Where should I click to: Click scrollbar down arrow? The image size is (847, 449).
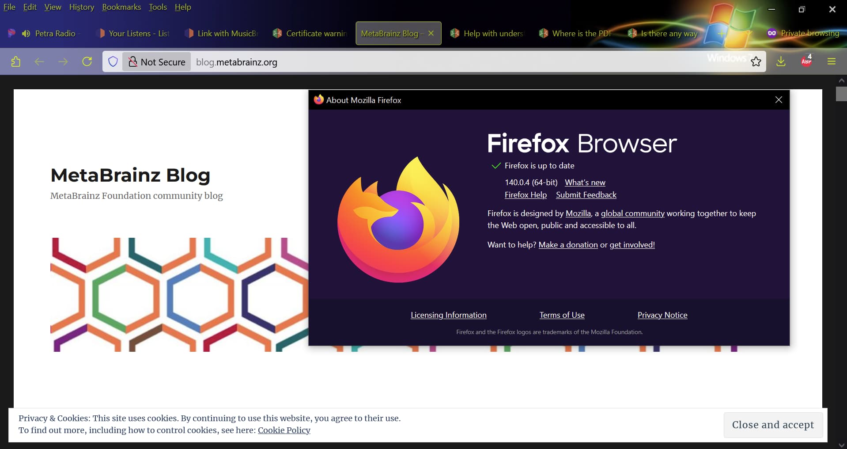tap(841, 445)
